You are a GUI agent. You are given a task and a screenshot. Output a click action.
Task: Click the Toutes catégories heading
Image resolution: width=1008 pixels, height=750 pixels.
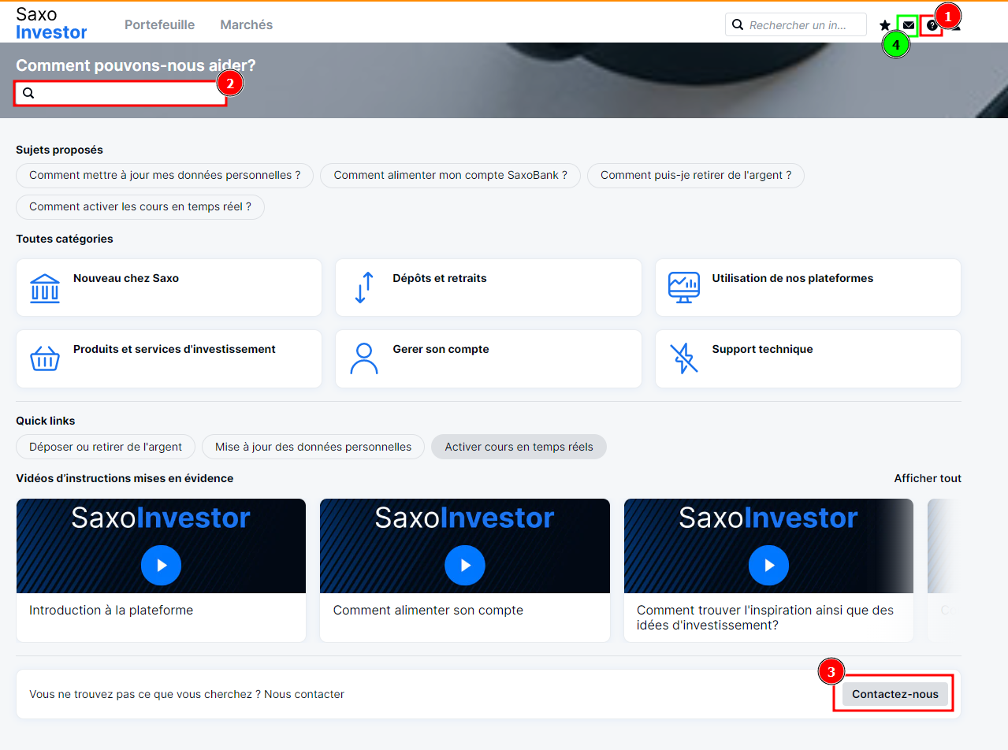tap(65, 239)
